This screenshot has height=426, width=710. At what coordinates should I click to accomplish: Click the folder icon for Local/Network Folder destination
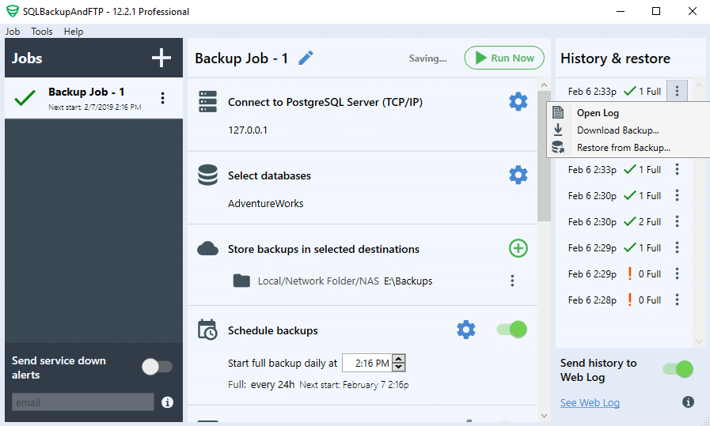(241, 281)
